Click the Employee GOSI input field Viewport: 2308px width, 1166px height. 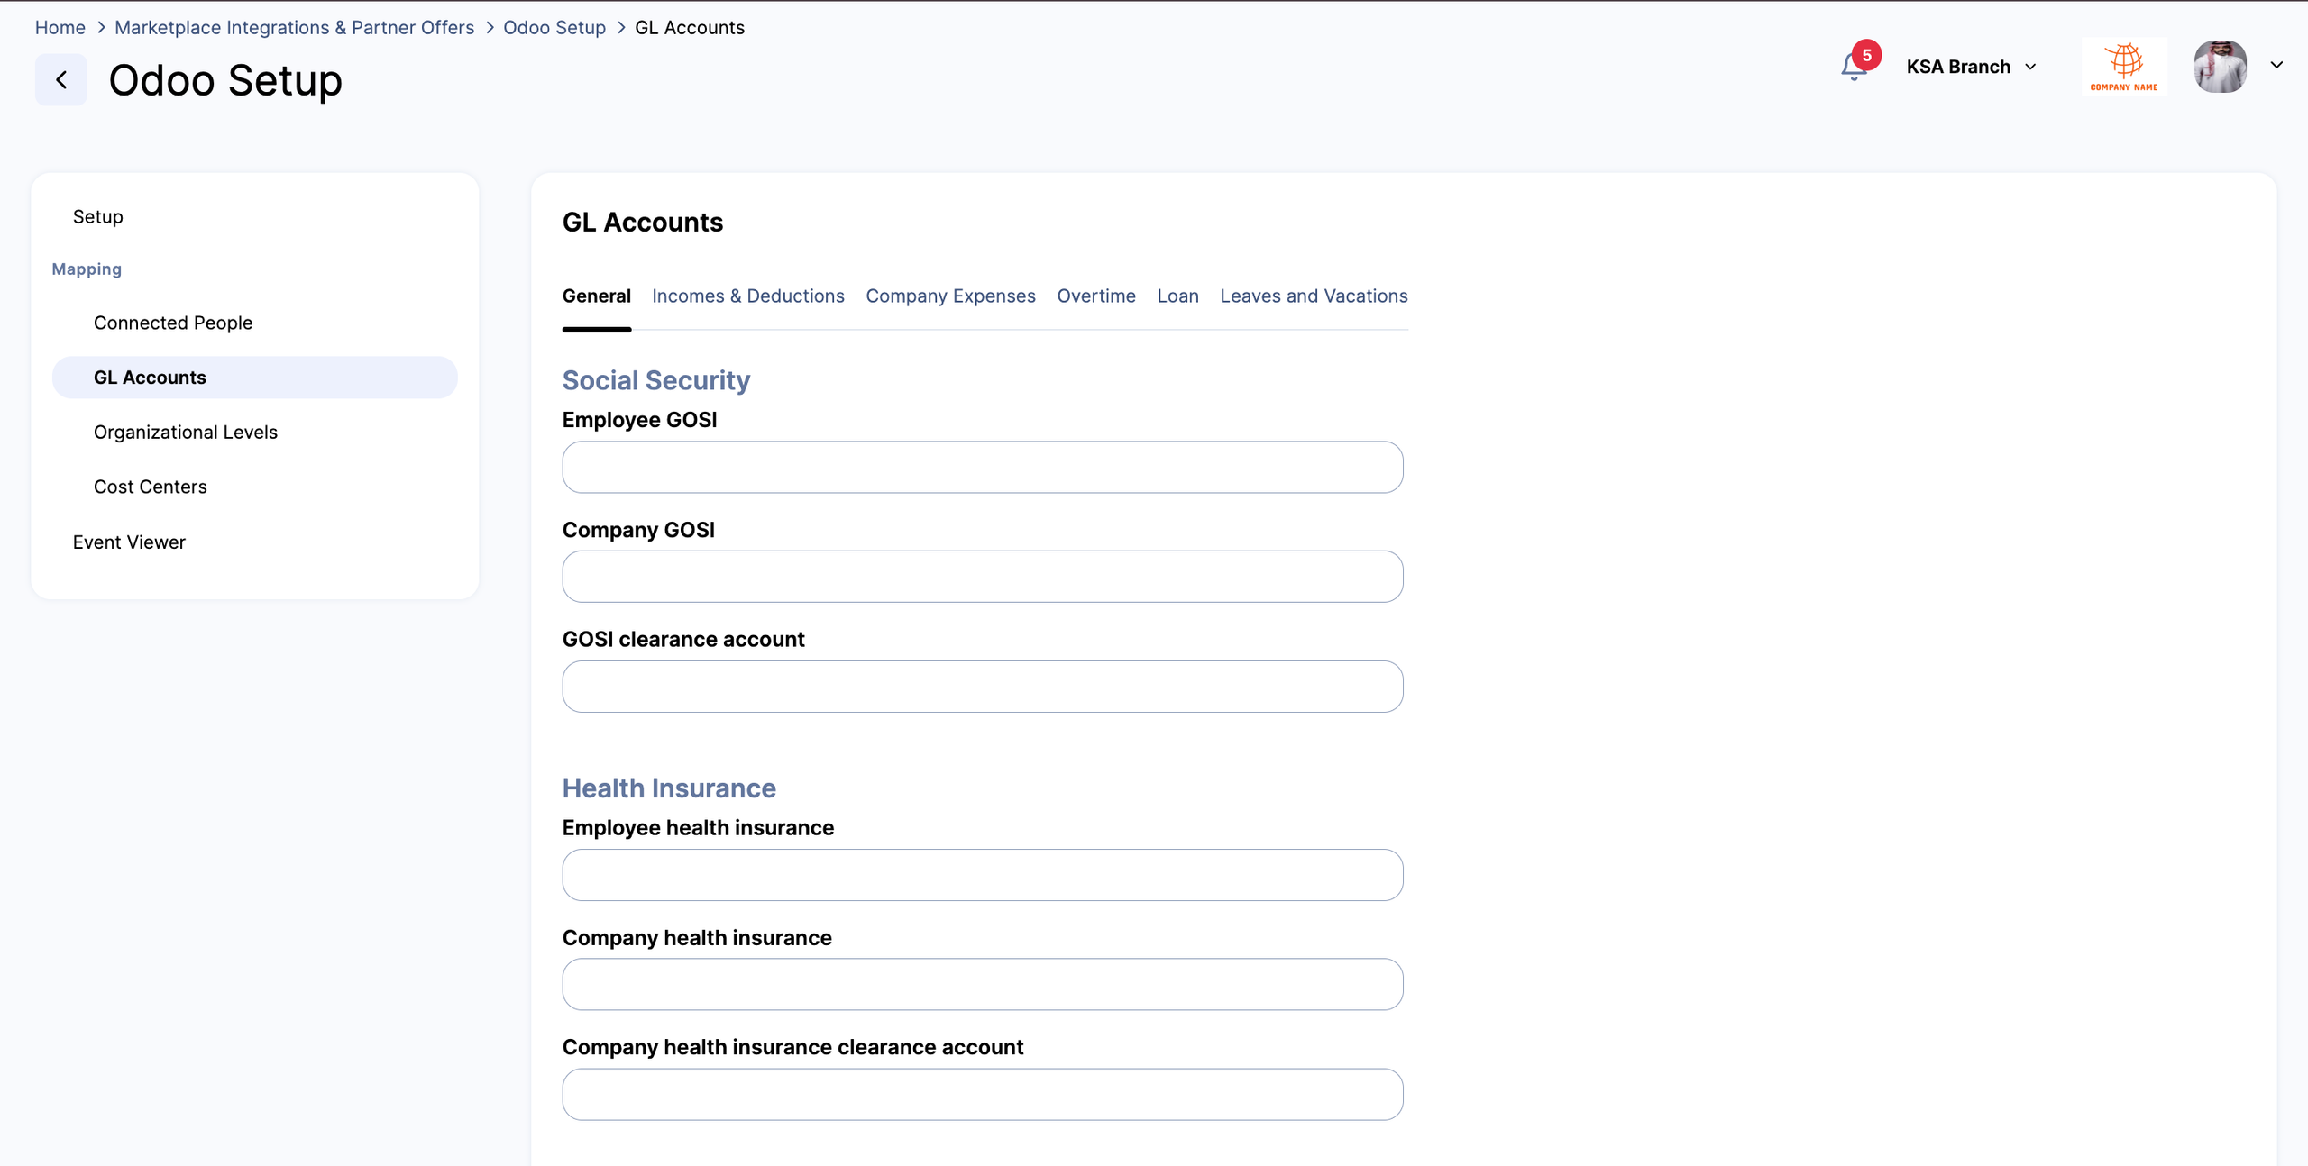(x=982, y=467)
